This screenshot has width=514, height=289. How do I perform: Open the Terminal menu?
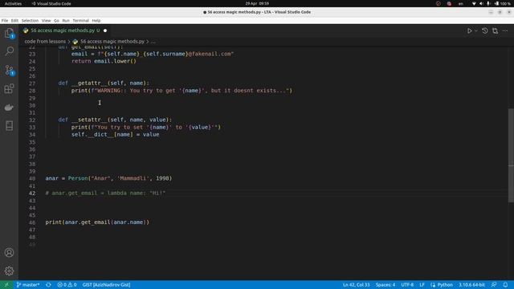80,21
